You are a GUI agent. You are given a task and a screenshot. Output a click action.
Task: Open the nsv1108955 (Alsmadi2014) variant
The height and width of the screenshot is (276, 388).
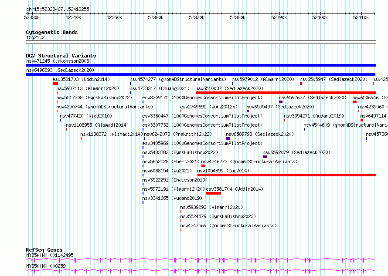click(97, 125)
